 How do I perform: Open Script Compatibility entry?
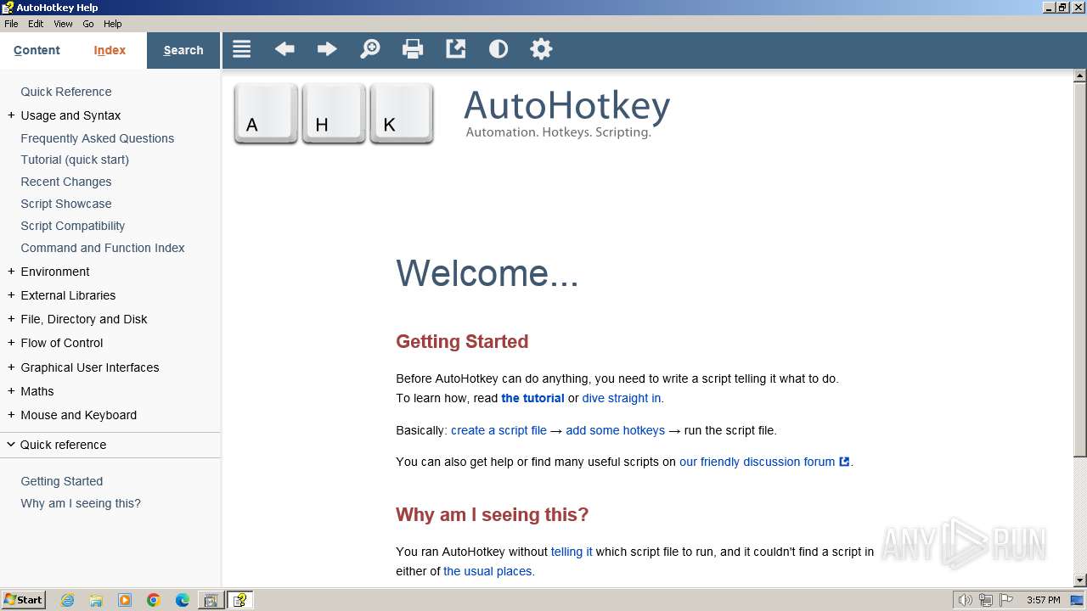click(73, 226)
